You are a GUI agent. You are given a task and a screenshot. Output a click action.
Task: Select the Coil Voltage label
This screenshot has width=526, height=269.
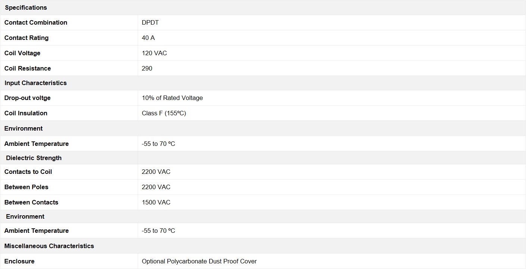[x=22, y=53]
